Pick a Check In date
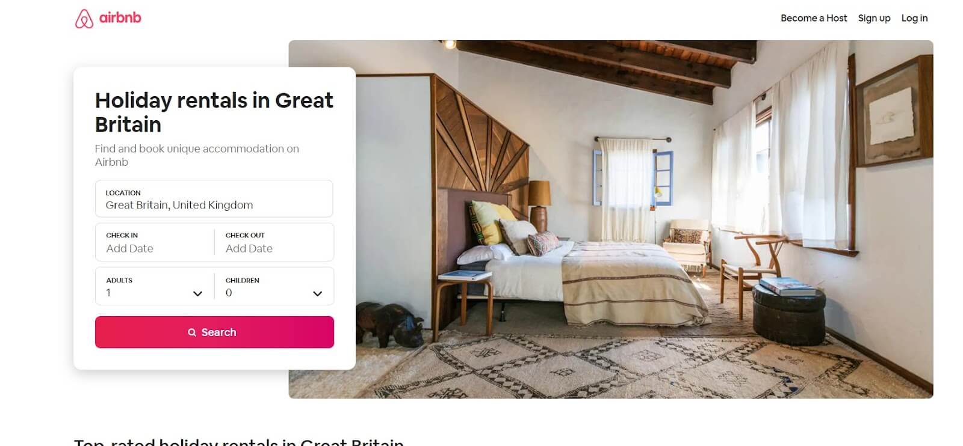The image size is (963, 446). tap(155, 242)
